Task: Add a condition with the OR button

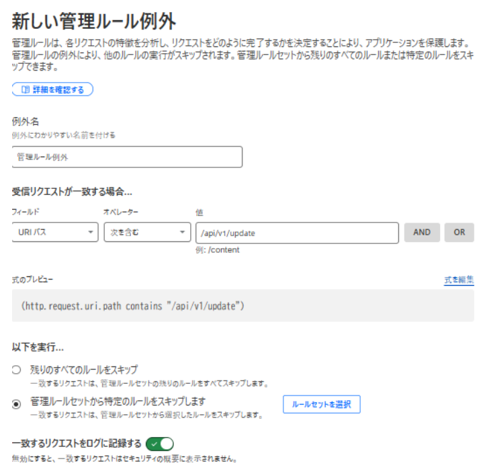Action: (x=459, y=233)
